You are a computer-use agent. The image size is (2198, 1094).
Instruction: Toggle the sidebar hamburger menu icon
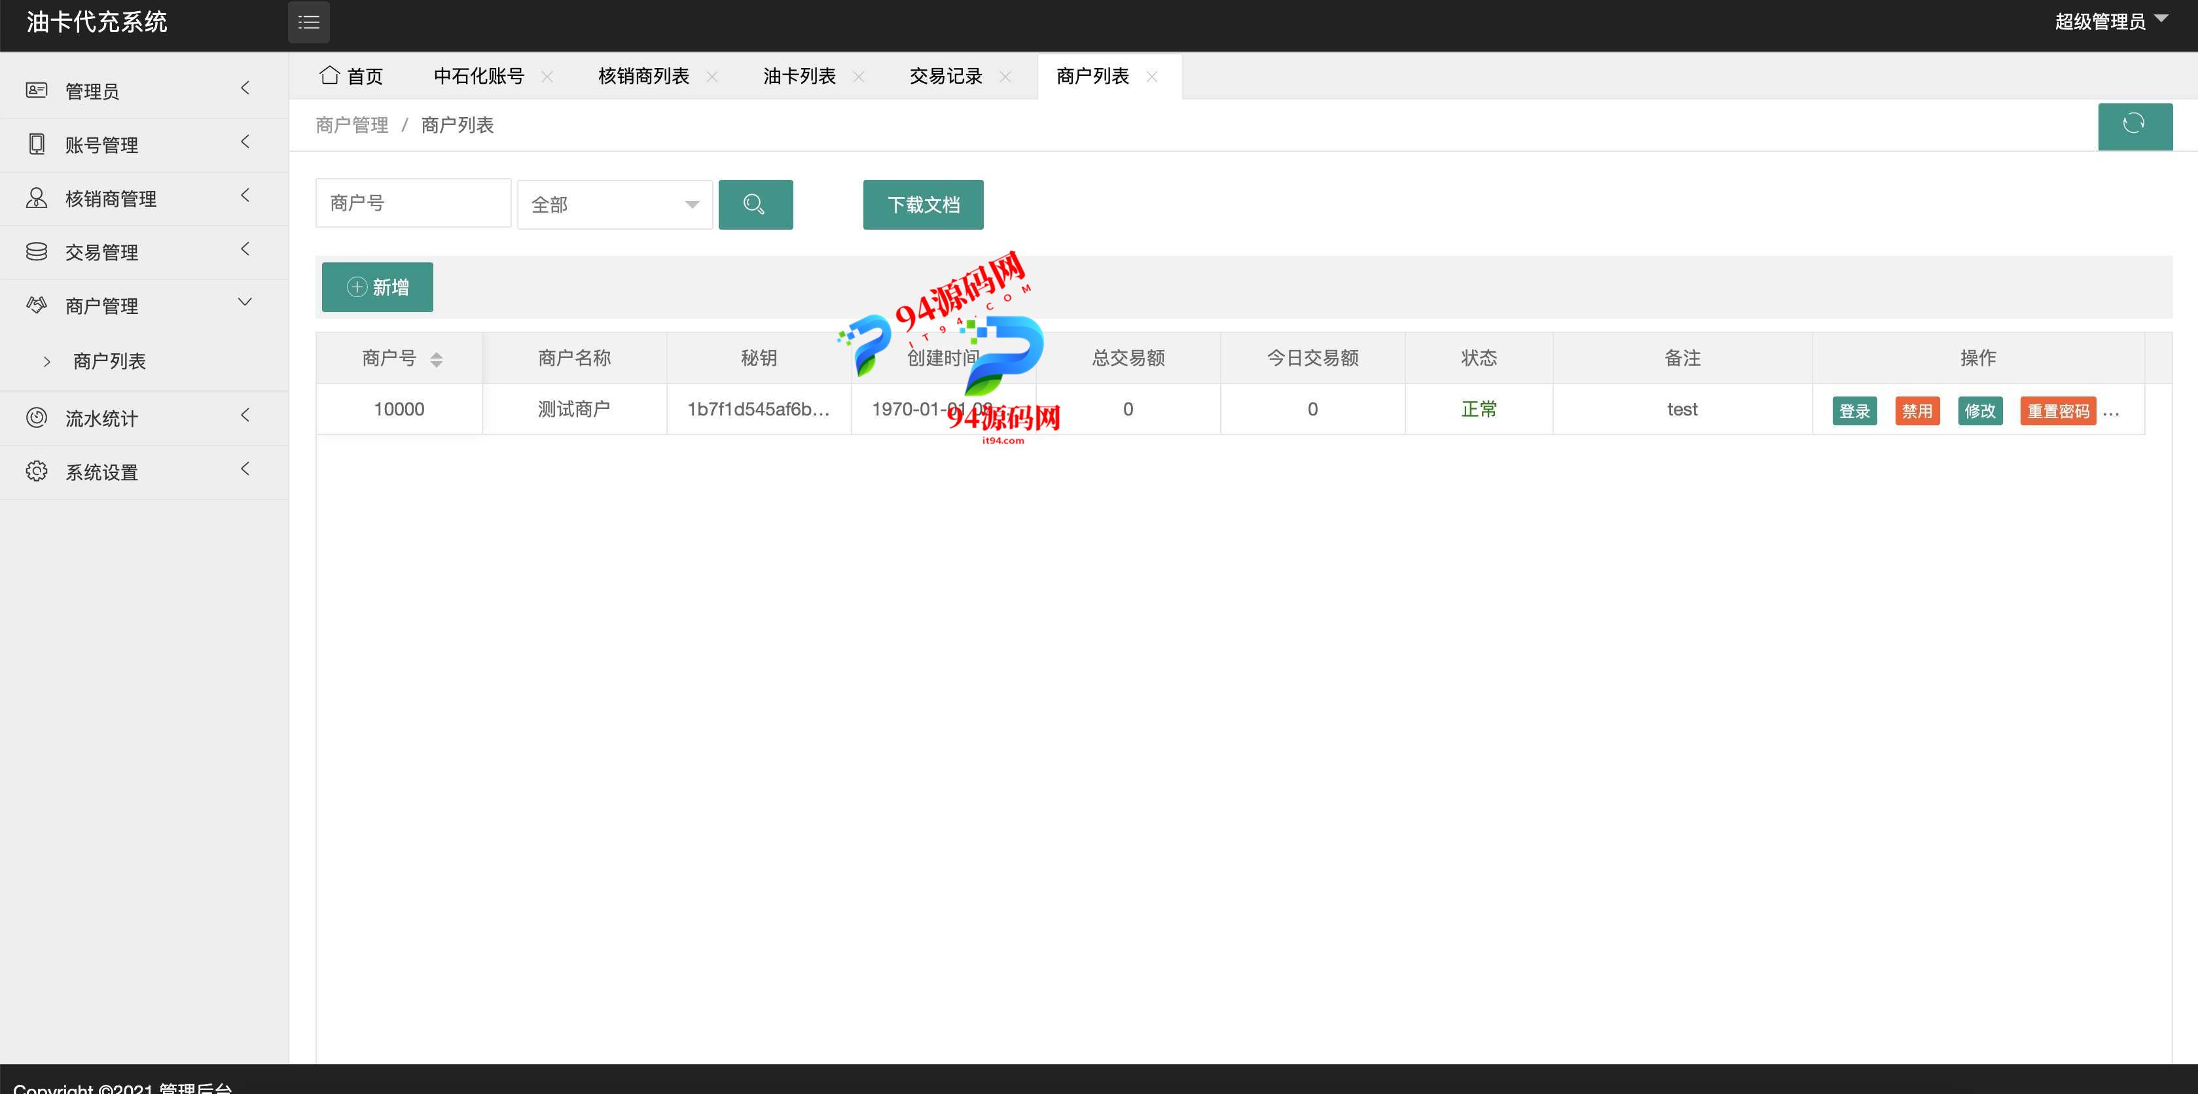pos(309,22)
